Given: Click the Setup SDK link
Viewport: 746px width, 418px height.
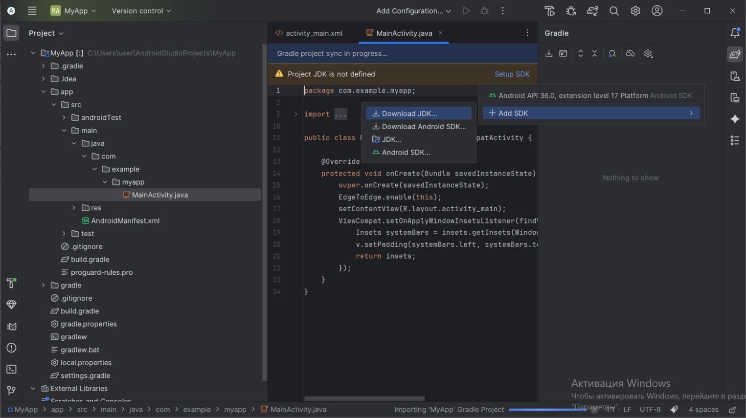Looking at the screenshot, I should point(512,74).
